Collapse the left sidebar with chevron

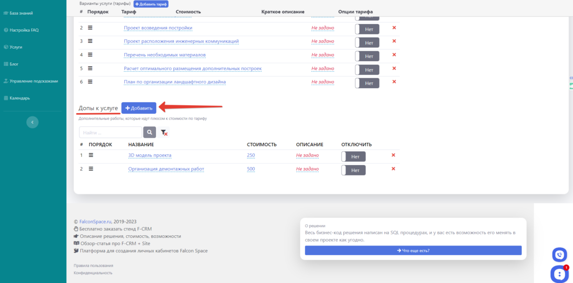pyautogui.click(x=32, y=122)
